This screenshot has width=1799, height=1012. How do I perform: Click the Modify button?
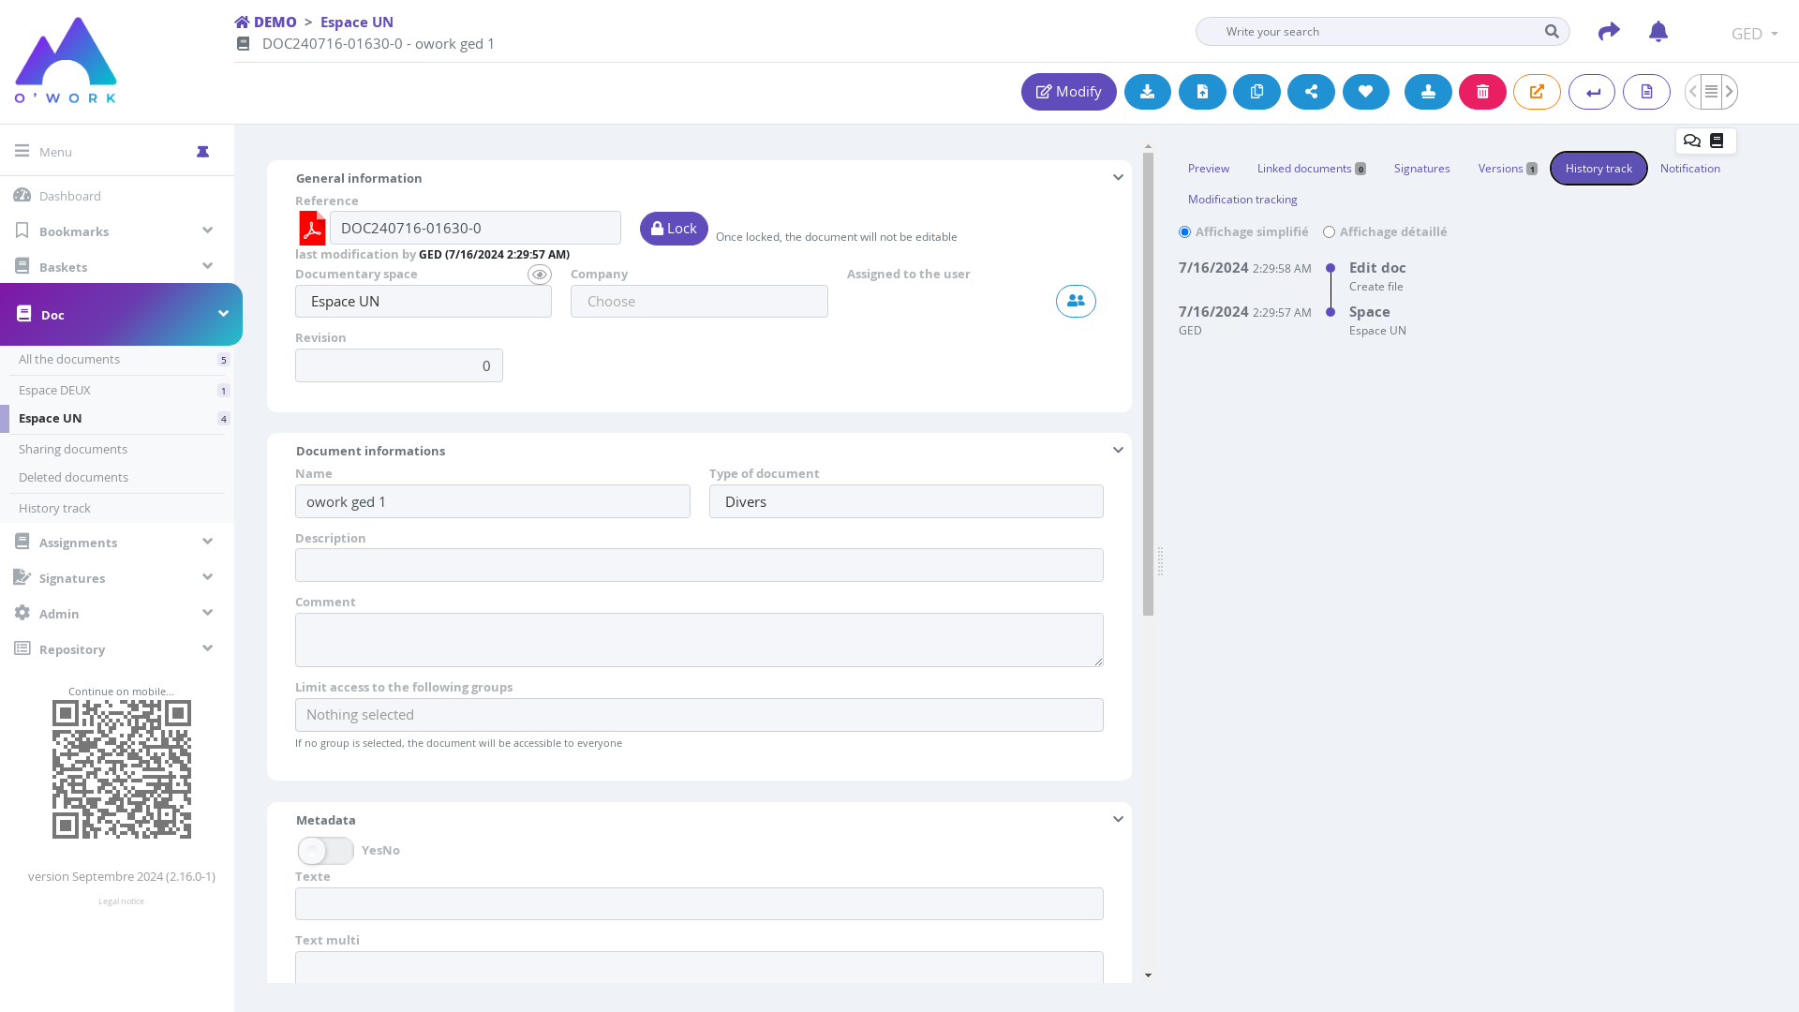coord(1068,92)
